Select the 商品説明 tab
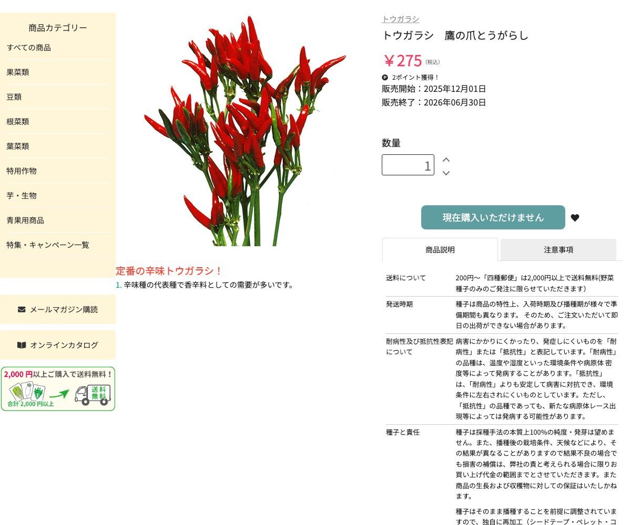631x525 pixels. click(x=440, y=250)
